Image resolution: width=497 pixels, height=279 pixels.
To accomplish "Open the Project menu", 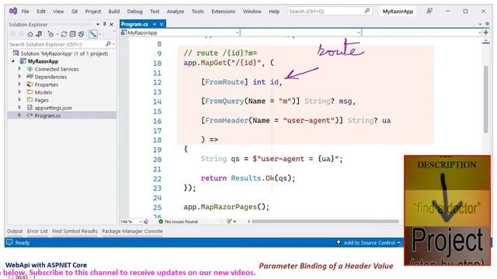I will pyautogui.click(x=93, y=12).
